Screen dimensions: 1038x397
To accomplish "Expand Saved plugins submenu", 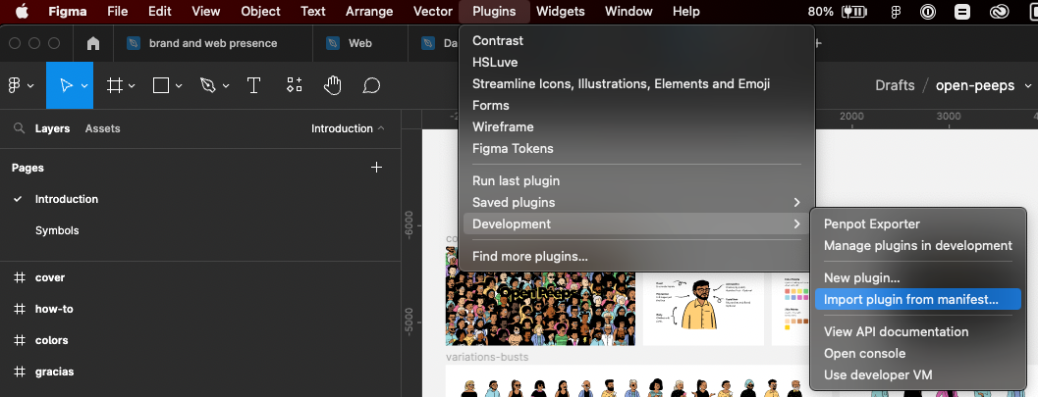I will pyautogui.click(x=636, y=202).
